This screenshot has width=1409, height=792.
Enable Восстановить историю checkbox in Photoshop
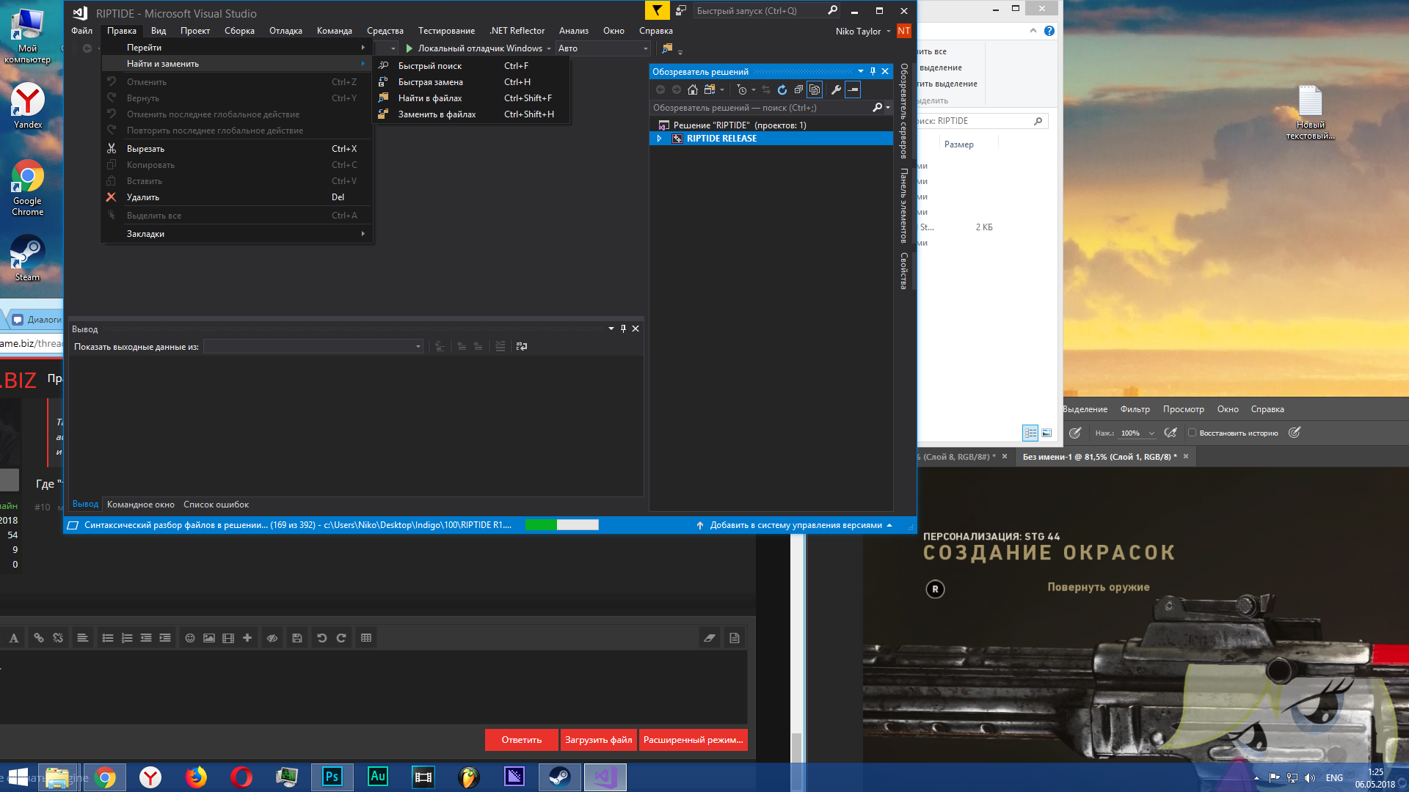1193,433
